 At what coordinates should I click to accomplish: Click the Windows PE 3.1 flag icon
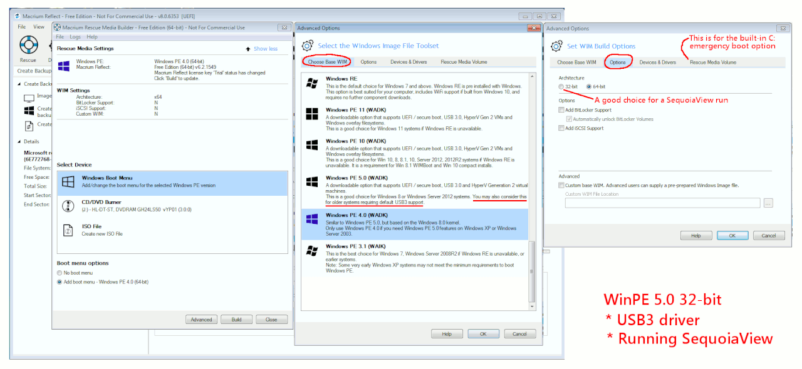311,250
